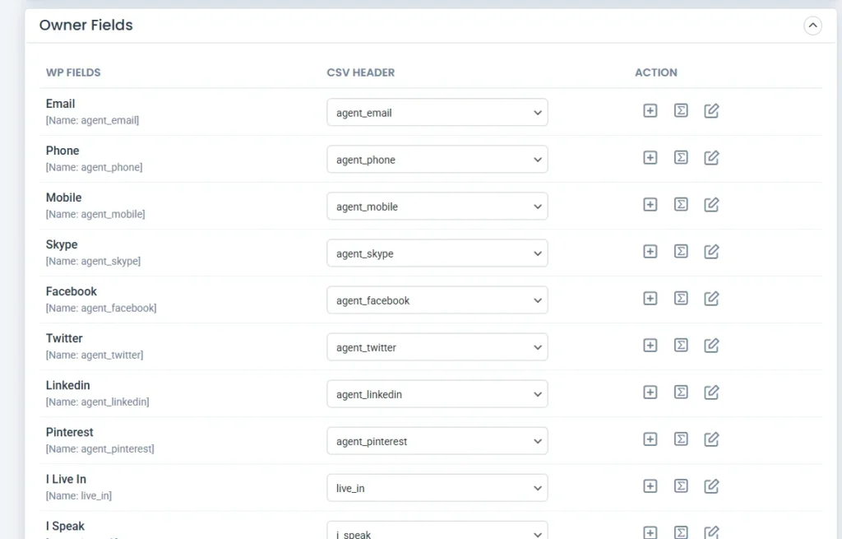This screenshot has height=539, width=842.
Task: Click the plus icon in the Skype row
Action: point(650,252)
